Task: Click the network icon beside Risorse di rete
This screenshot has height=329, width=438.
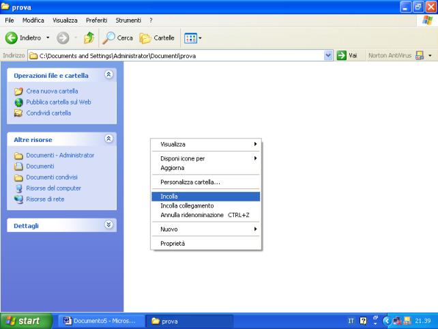Action: 18,199
